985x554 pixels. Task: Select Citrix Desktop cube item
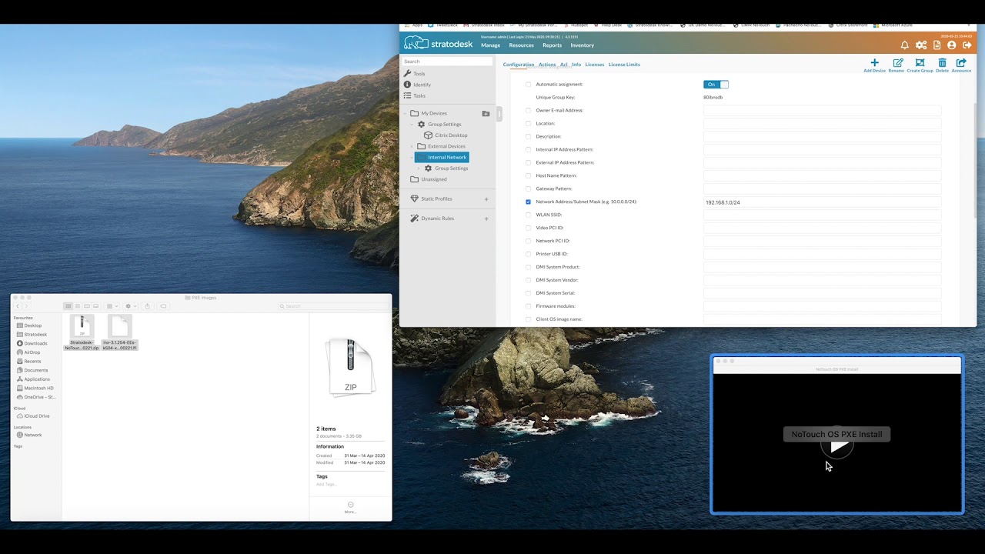[446, 135]
